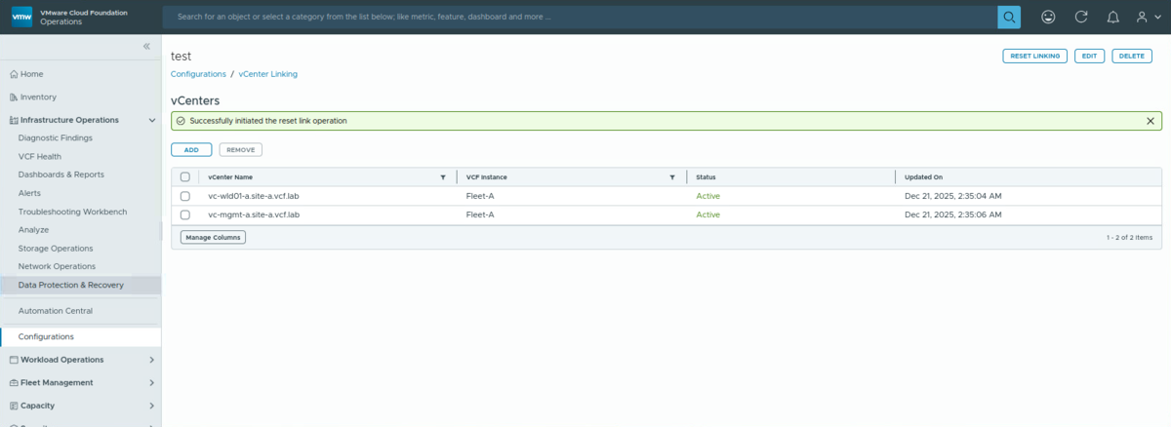Image resolution: width=1171 pixels, height=427 pixels.
Task: Dismiss the reset link success banner
Action: coord(1151,121)
